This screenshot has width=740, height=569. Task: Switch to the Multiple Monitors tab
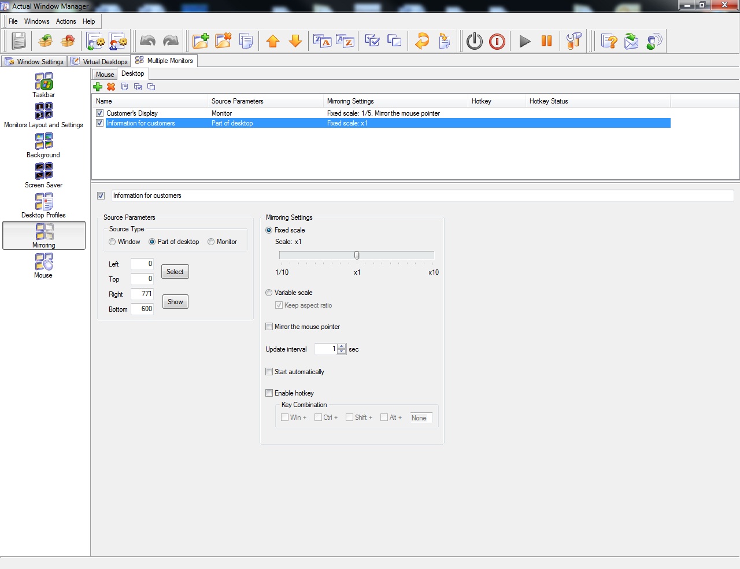pos(164,61)
